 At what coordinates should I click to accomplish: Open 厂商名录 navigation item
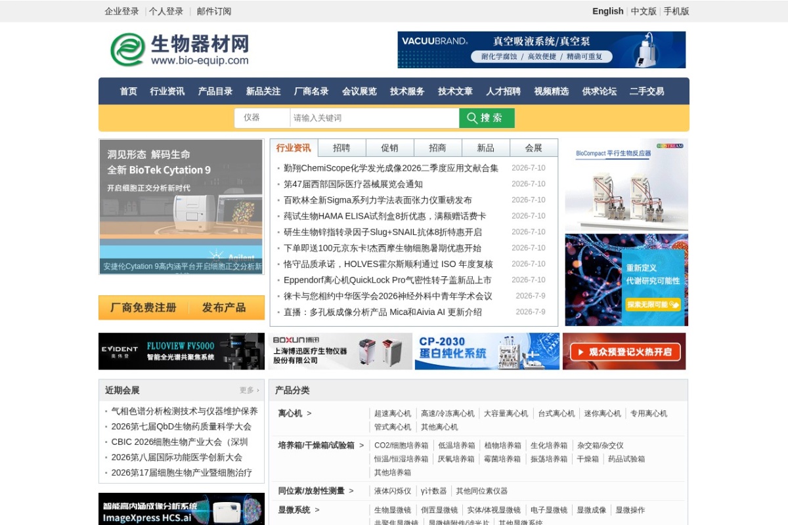point(311,91)
